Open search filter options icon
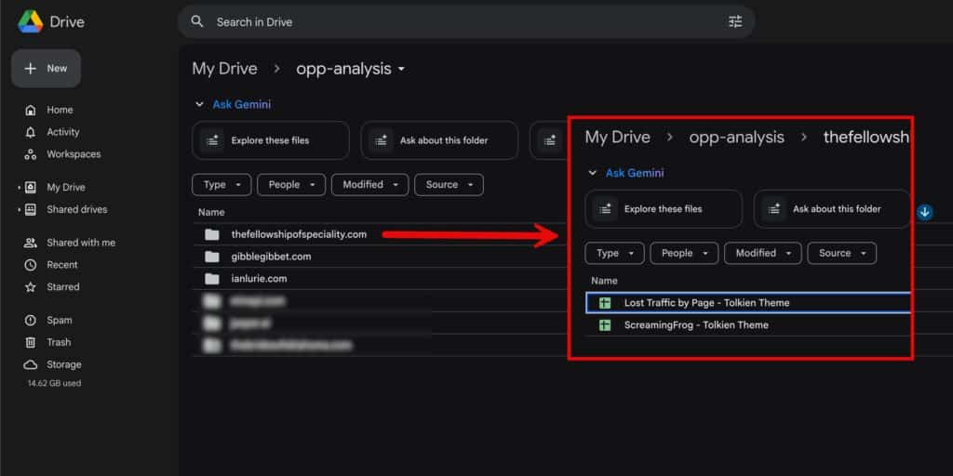 click(735, 21)
